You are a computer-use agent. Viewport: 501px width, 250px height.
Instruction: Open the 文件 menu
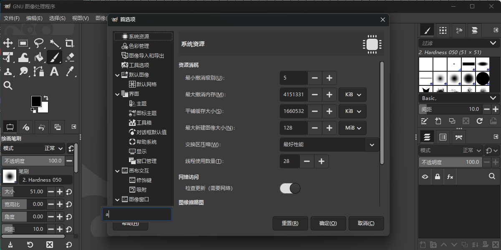click(x=11, y=18)
